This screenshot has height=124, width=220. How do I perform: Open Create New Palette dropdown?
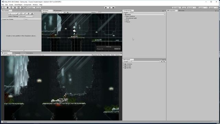coord(13,19)
